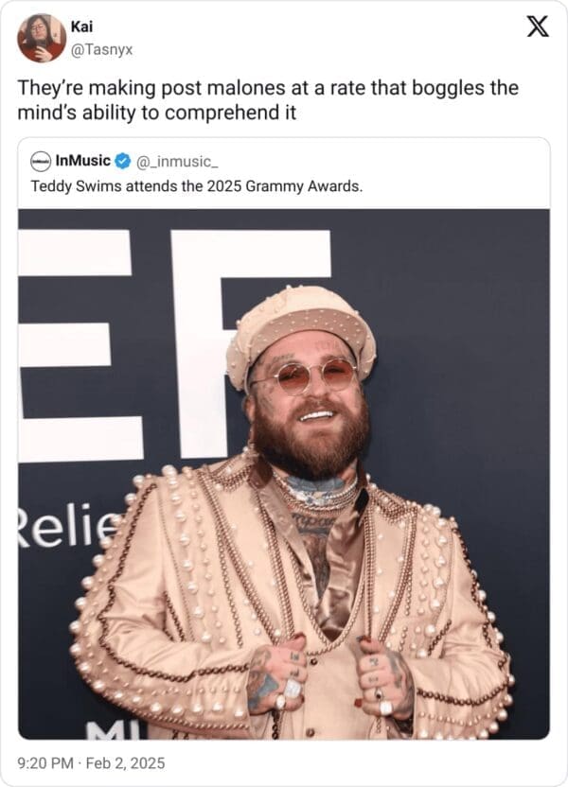The width and height of the screenshot is (568, 787).
Task: View the round tinted glasses in the image
Action: pyautogui.click(x=304, y=377)
